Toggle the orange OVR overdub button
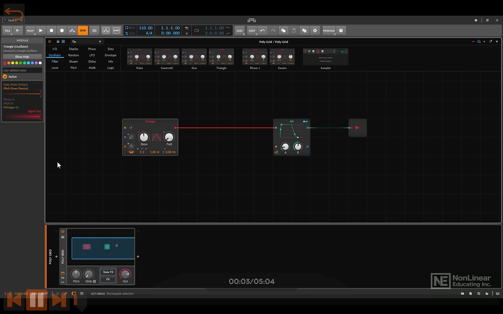The width and height of the screenshot is (503, 314). (83, 31)
